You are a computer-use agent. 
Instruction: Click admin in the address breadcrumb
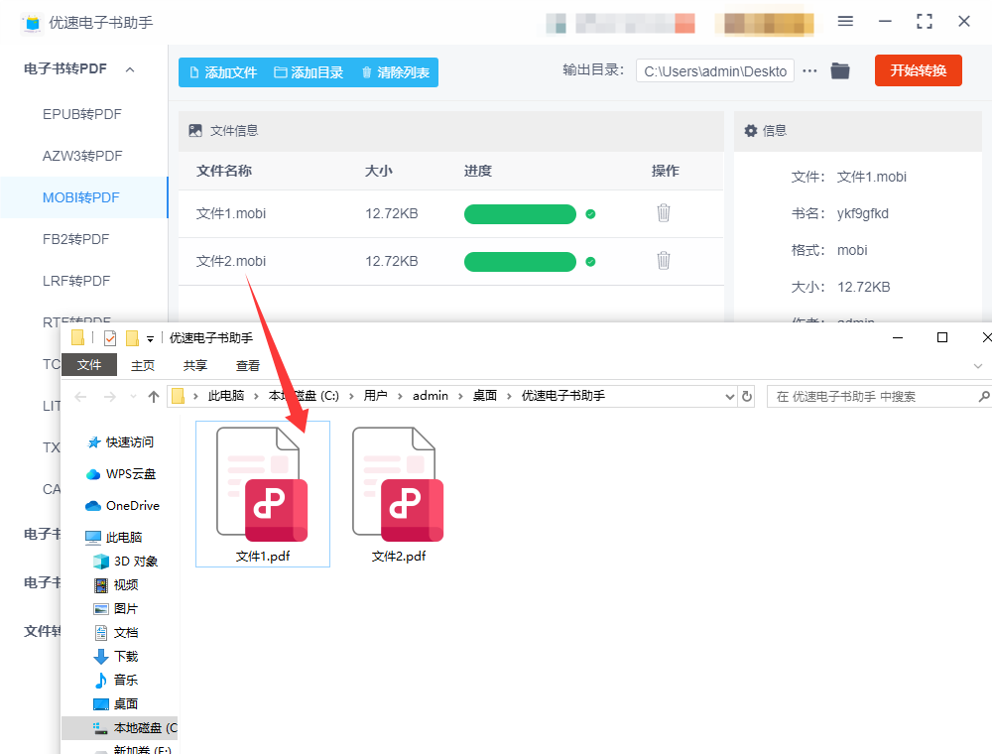(x=431, y=396)
